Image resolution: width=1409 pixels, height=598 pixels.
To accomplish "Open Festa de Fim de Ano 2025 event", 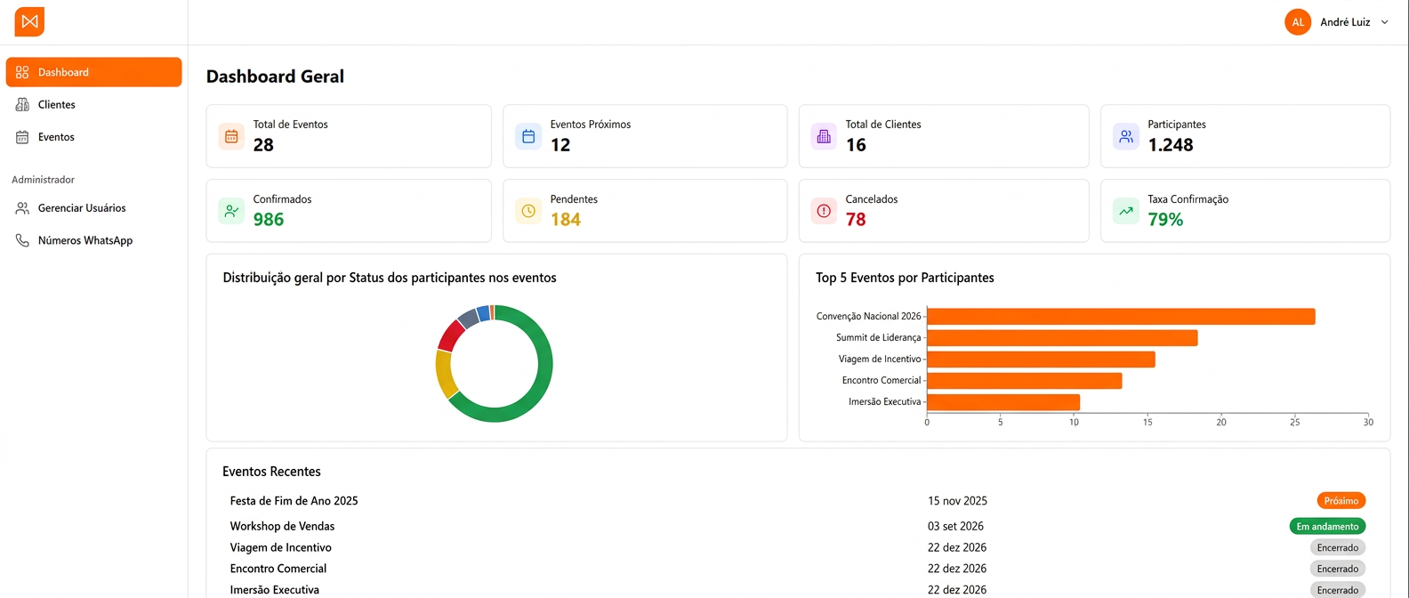I will [x=798, y=501].
